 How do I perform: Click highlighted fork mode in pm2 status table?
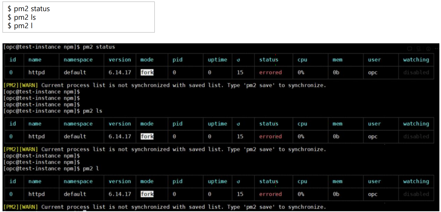coord(147,72)
